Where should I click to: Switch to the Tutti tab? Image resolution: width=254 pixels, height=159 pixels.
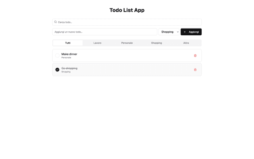(68, 43)
